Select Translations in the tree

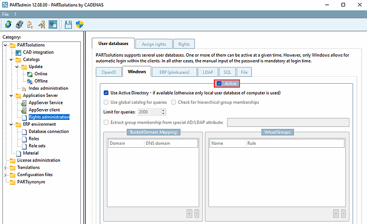tap(28, 167)
